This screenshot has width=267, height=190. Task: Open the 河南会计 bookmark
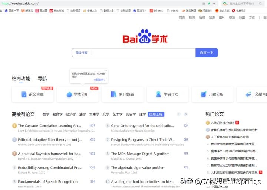205,10
